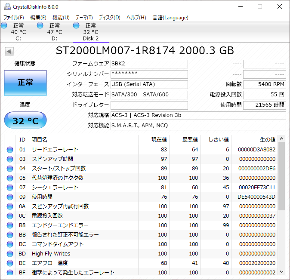
Task: Click the power on count field 55 回
Action: (265, 95)
